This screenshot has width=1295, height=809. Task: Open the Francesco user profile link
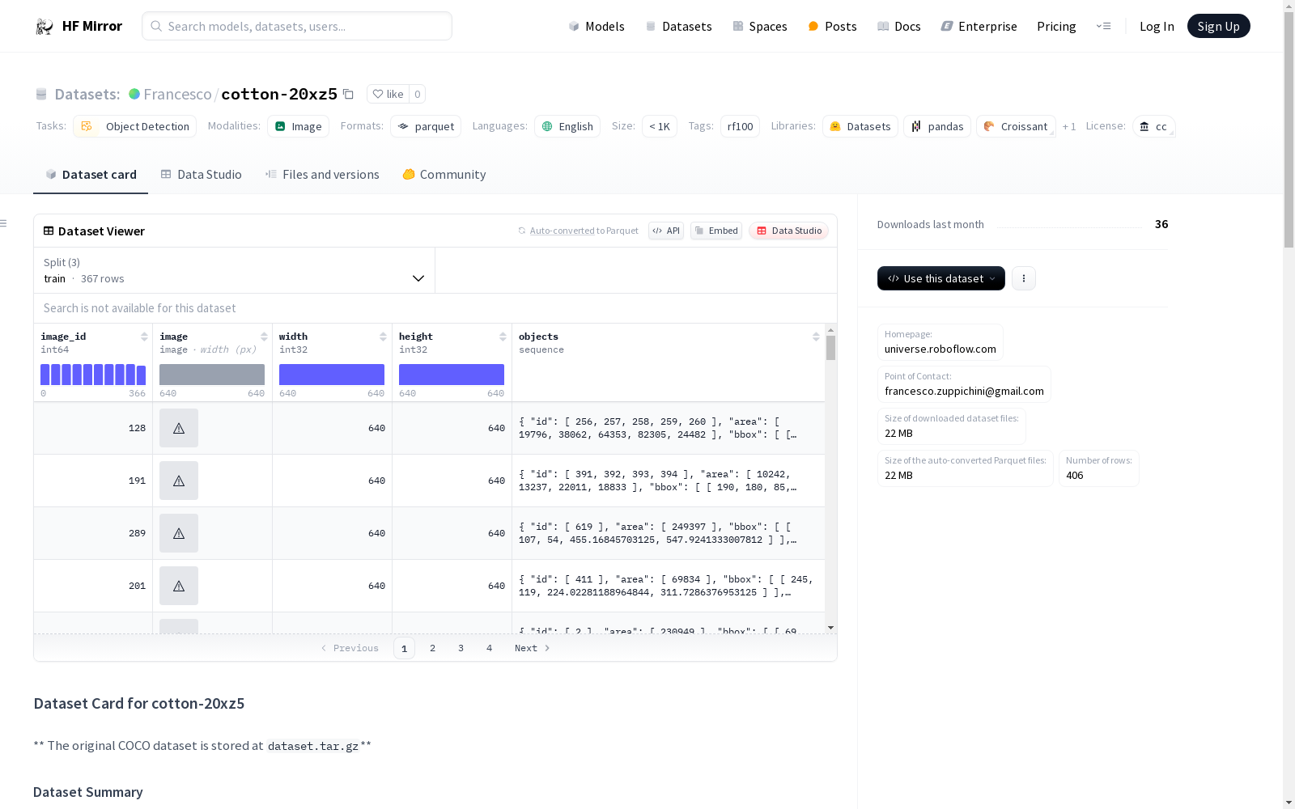click(x=177, y=94)
